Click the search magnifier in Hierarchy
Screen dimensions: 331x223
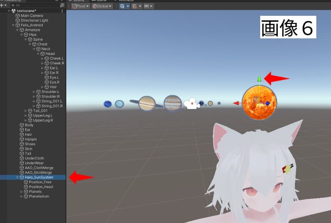tap(13, 5)
